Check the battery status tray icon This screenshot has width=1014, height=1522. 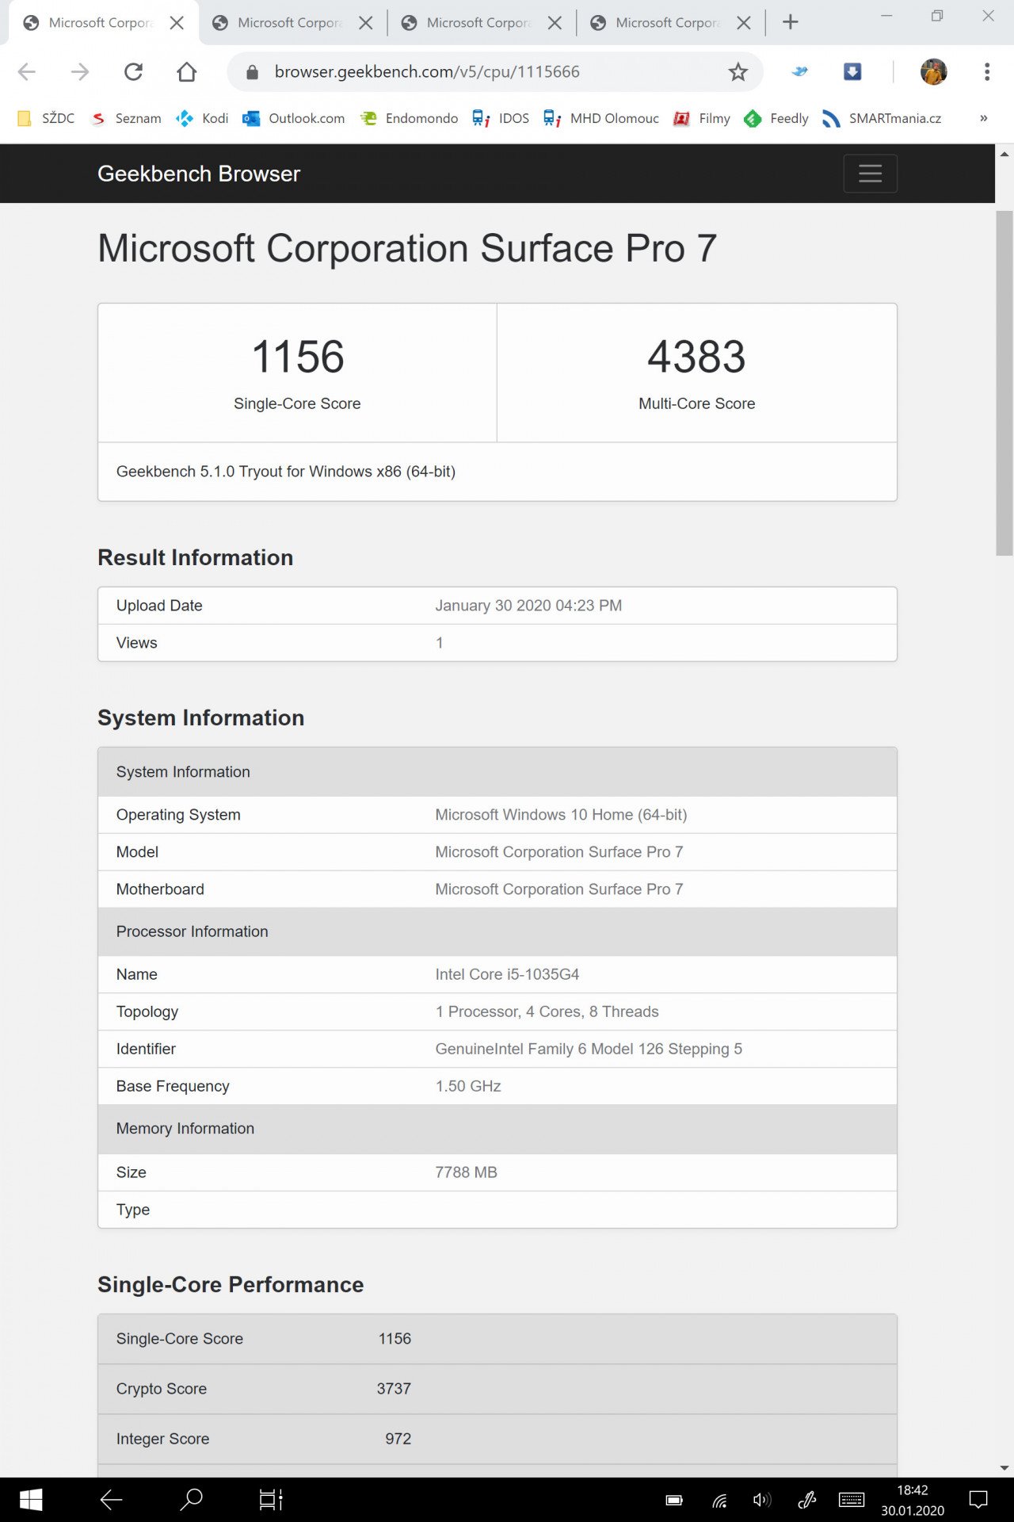tap(674, 1500)
